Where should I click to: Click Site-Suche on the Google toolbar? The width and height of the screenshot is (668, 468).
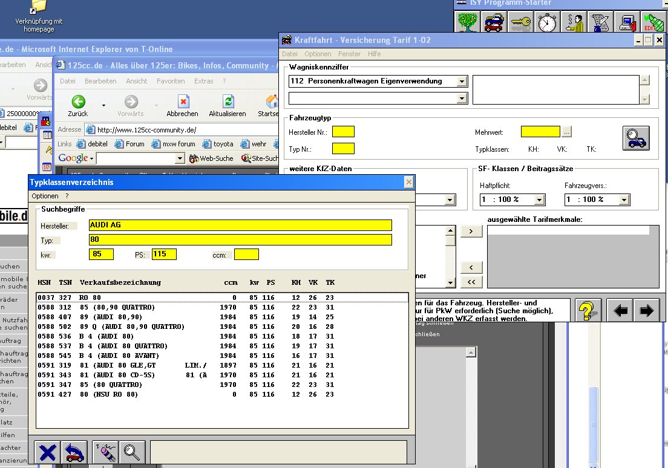tap(260, 158)
